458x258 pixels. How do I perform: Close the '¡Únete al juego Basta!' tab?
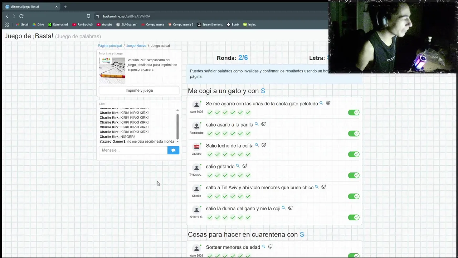tap(56, 6)
